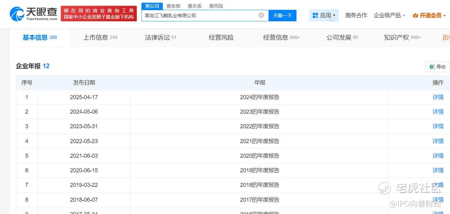
Task: Click the Excel icon on 导出 button
Action: pos(432,67)
